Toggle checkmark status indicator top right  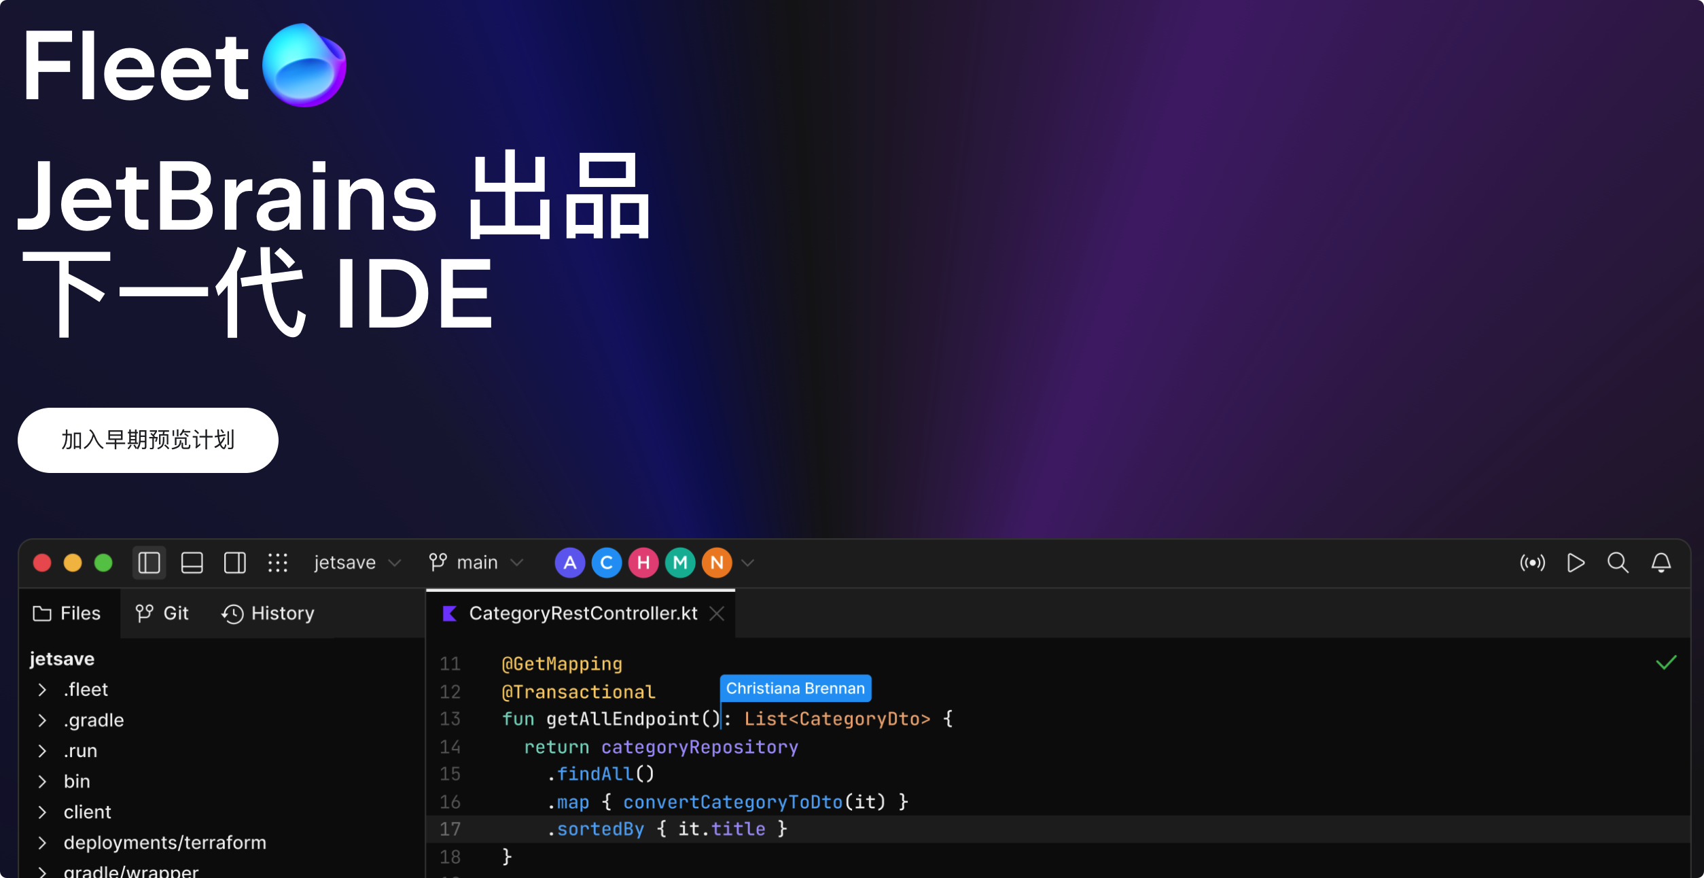tap(1667, 663)
